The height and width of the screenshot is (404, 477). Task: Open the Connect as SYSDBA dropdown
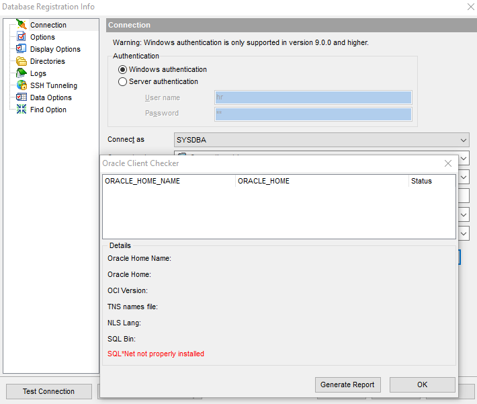(322, 140)
